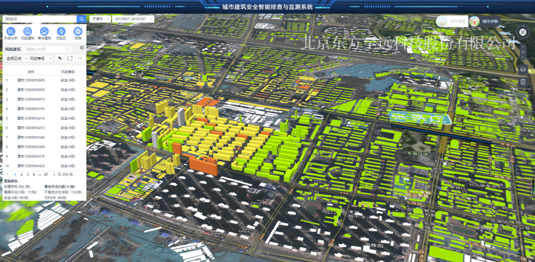Select row 建筑12000054074
The width and height of the screenshot is (535, 262).
(x=45, y=99)
